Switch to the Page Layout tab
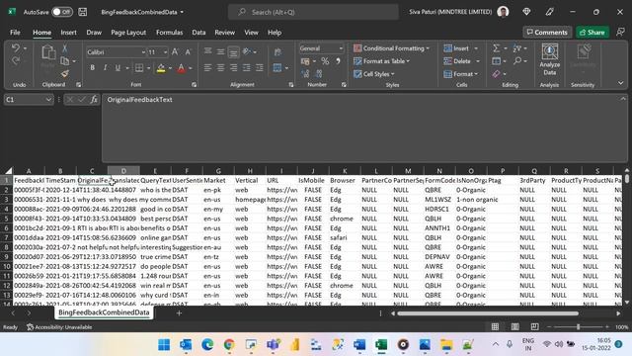Screen dimensions: 632x356 128,33
